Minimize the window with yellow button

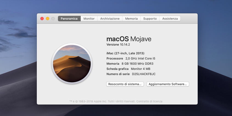[x=47, y=19]
